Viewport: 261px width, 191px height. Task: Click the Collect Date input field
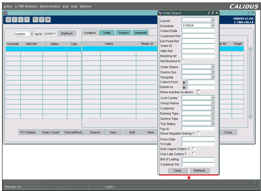point(198,31)
